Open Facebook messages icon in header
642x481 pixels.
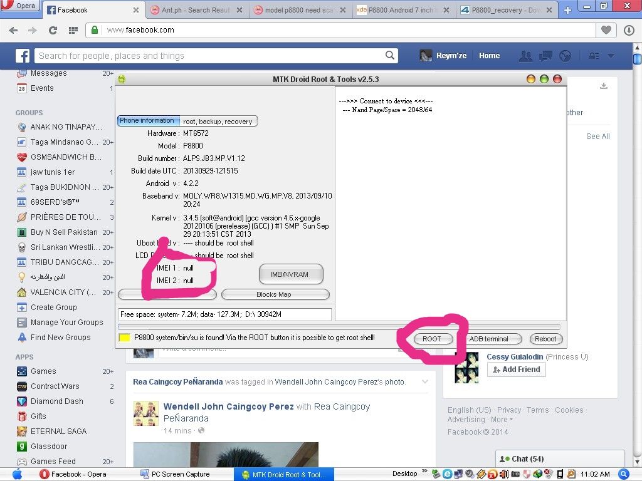[545, 56]
